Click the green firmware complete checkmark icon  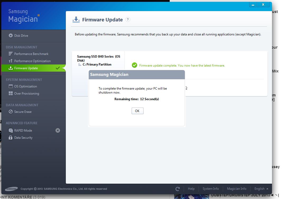coord(135,65)
